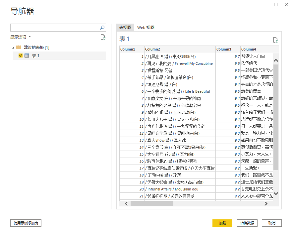
Task: Click the 加载 button
Action: click(222, 223)
